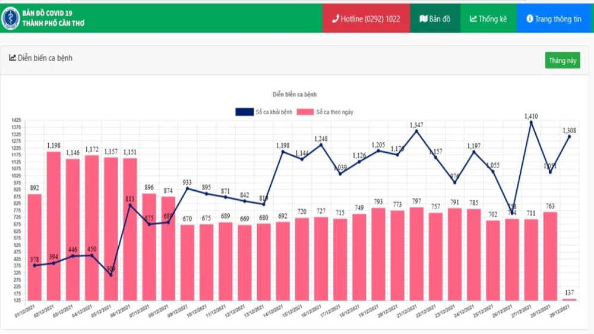Click the 1,410 peak point on the line
The image size is (594, 334).
(532, 123)
